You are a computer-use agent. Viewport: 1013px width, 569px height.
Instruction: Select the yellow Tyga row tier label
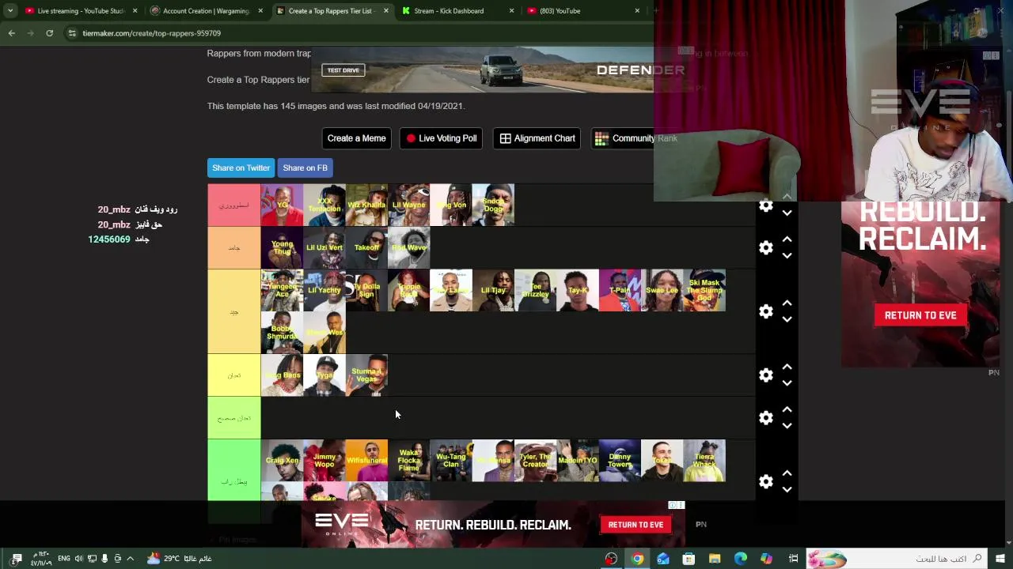coord(233,375)
